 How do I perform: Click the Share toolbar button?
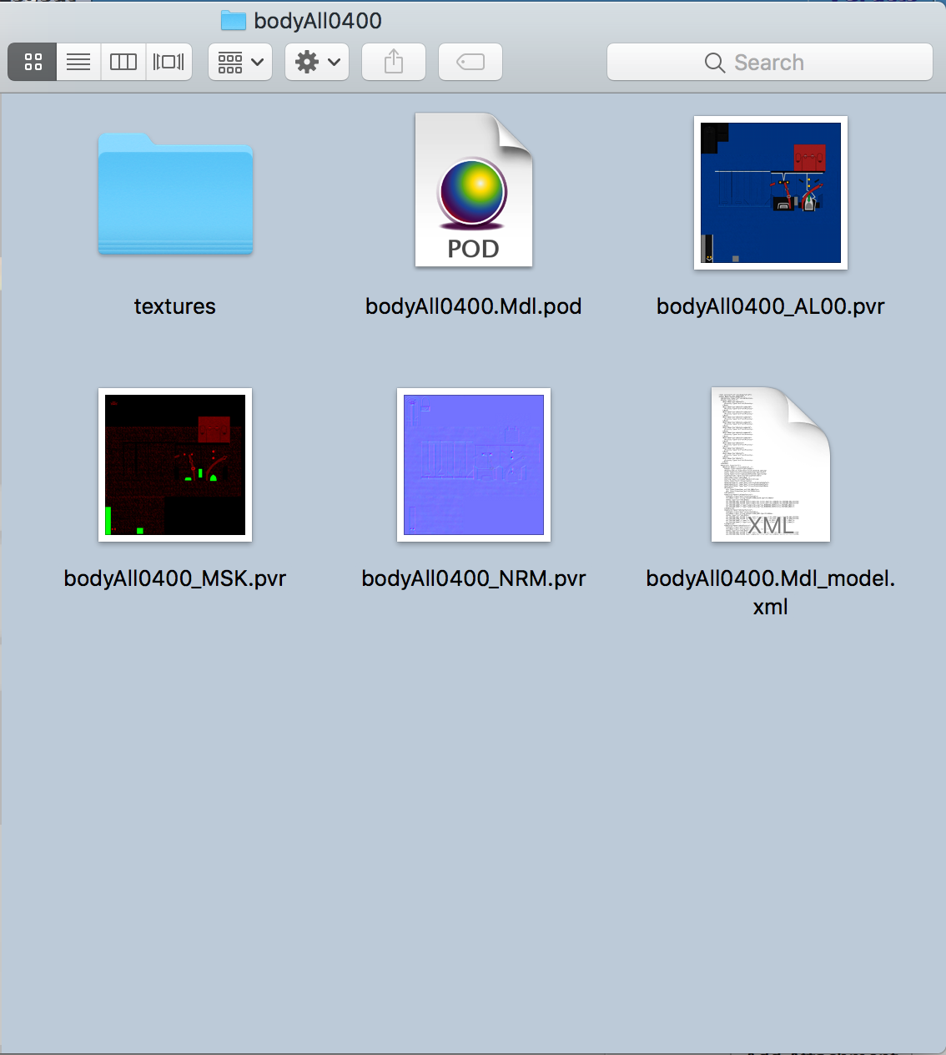click(x=394, y=62)
